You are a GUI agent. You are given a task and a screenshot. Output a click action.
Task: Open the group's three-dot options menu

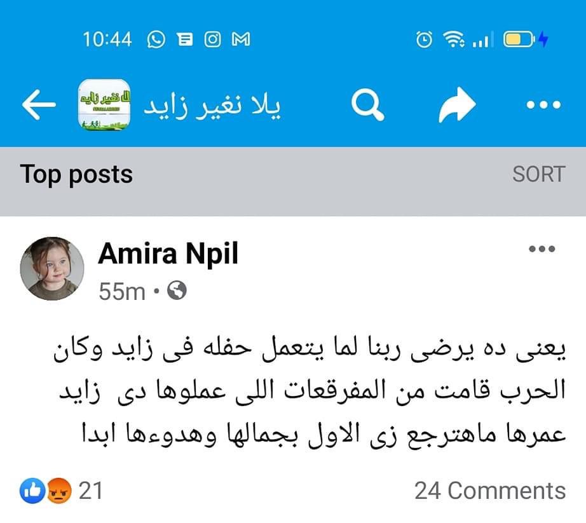(x=545, y=105)
